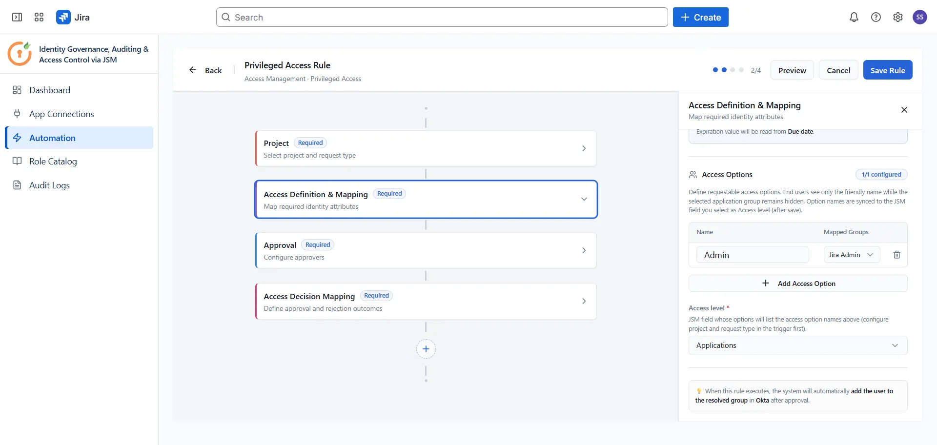This screenshot has width=937, height=445.
Task: Expand the Approval step chevron
Action: [584, 250]
